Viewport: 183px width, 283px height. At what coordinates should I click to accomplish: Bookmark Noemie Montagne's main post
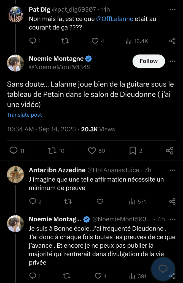(133, 151)
